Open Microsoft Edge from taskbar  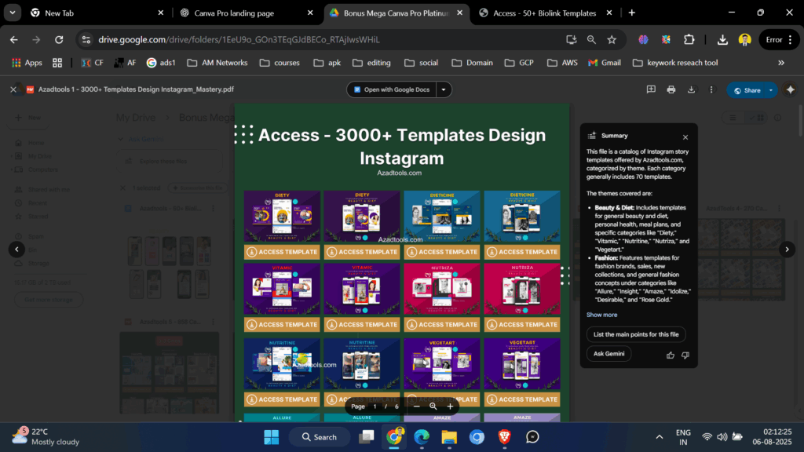[422, 437]
